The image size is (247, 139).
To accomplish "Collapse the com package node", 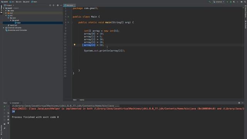I will [8, 18].
